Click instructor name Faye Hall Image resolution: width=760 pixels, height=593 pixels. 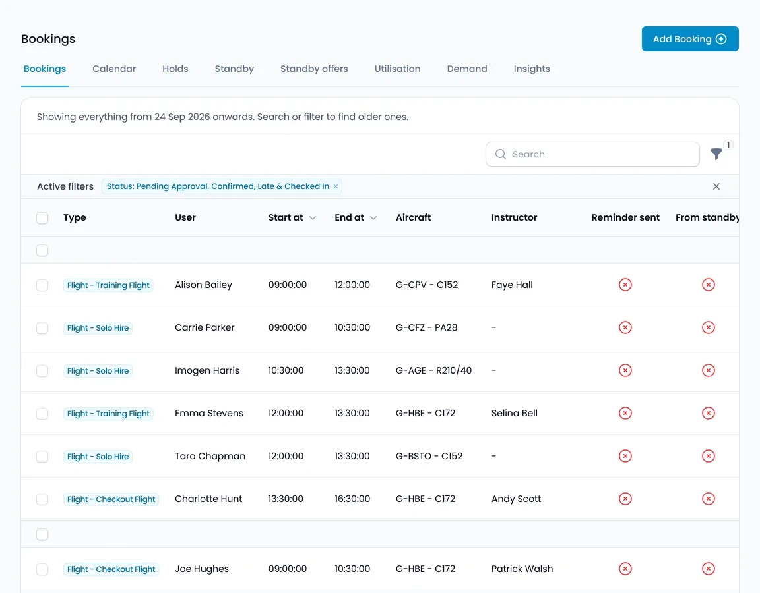pyautogui.click(x=512, y=285)
